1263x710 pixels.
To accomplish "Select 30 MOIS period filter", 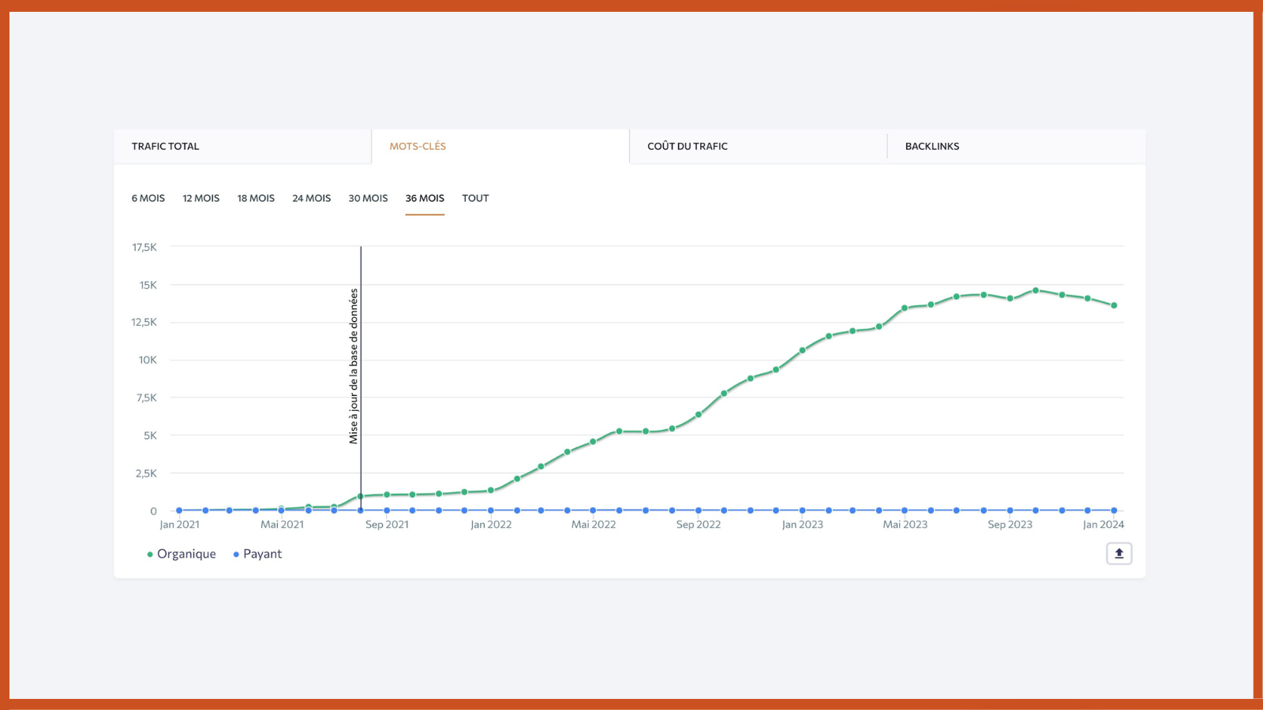I will click(368, 198).
